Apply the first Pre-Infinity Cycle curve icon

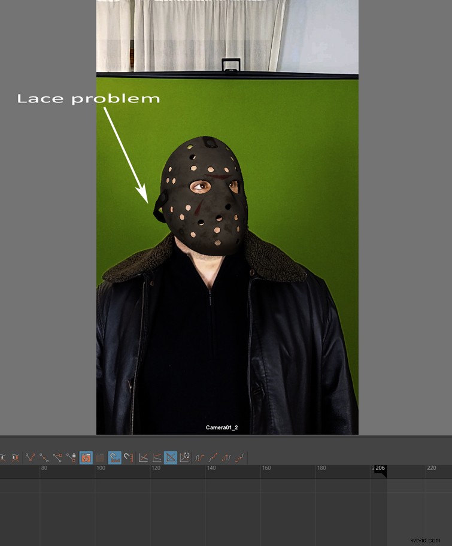click(199, 457)
